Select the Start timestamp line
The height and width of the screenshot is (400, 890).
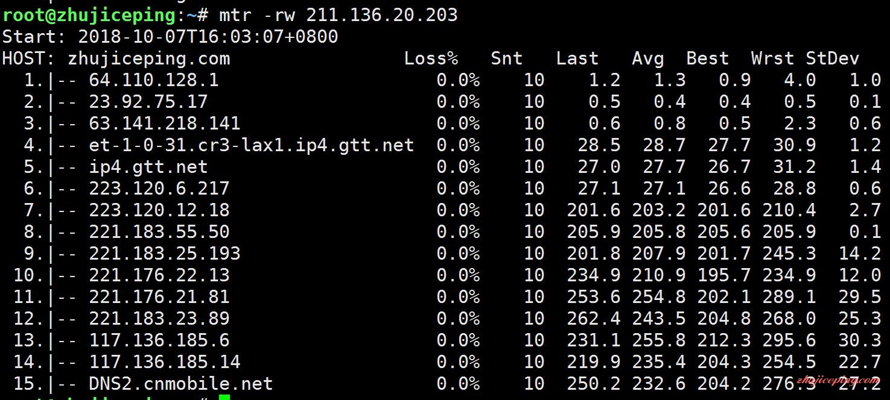point(170,37)
